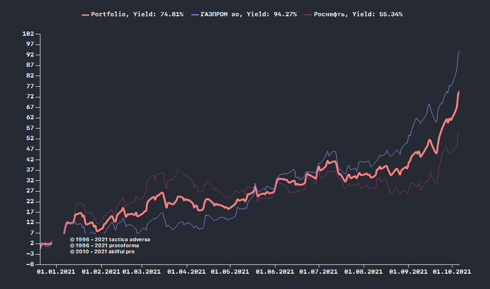Click the 52 value on the y-axis
490x289 pixels.
tap(30, 139)
